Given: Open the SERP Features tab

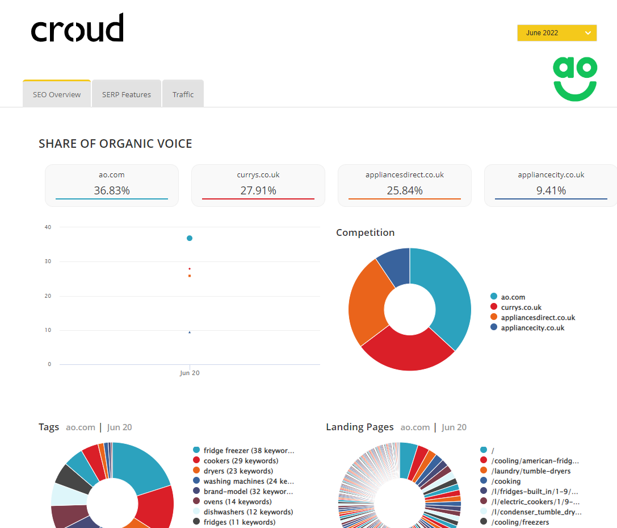Looking at the screenshot, I should click(127, 94).
